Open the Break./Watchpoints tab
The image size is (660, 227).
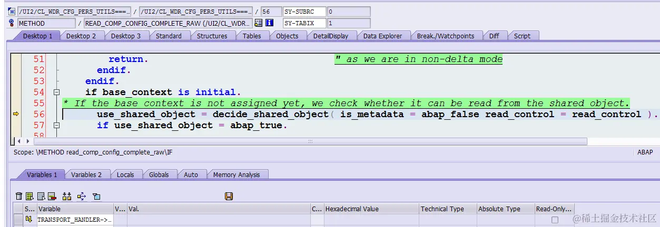click(x=446, y=36)
